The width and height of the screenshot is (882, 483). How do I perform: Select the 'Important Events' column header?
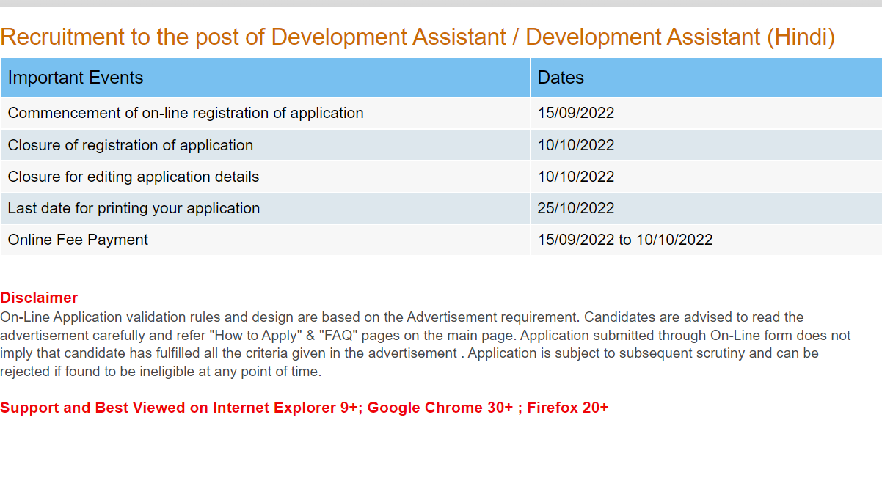pyautogui.click(x=266, y=78)
